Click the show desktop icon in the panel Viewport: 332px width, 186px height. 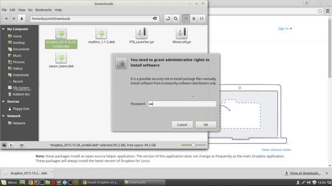(22, 182)
